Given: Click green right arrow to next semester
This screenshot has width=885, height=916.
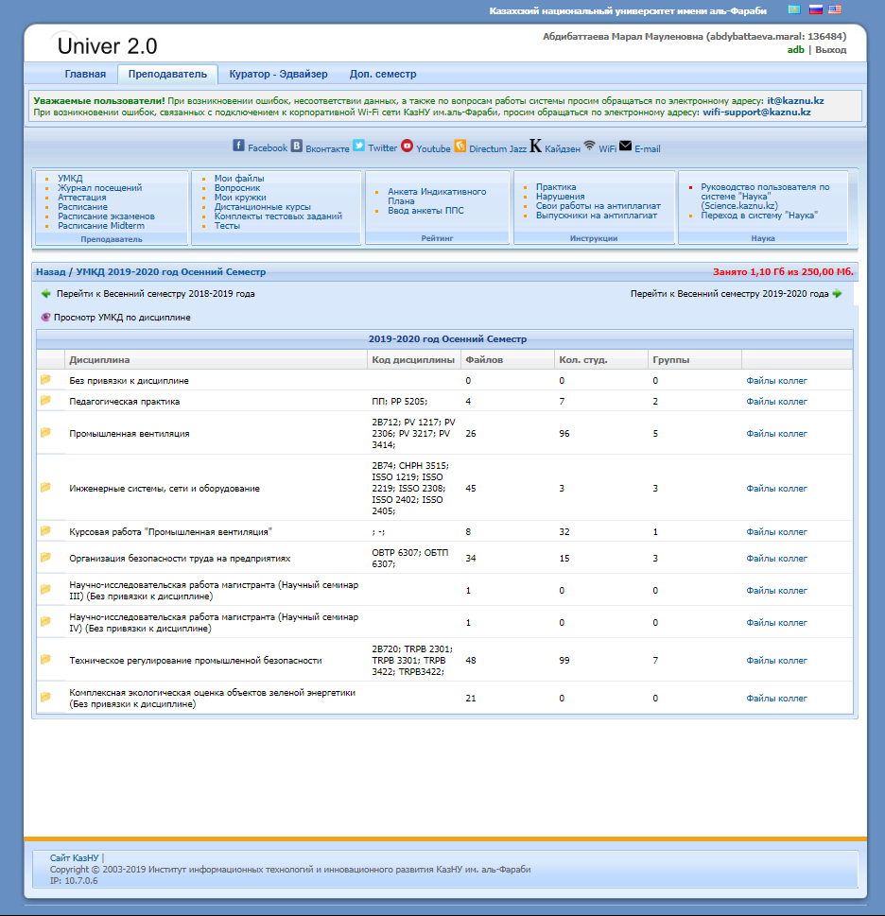Looking at the screenshot, I should (x=837, y=293).
